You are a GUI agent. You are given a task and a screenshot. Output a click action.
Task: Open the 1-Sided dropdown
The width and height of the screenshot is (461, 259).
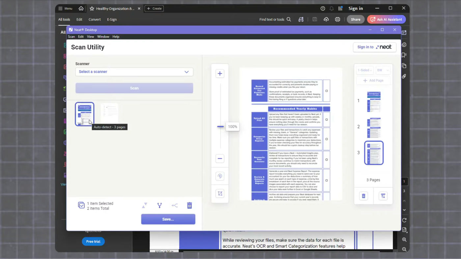click(x=365, y=70)
